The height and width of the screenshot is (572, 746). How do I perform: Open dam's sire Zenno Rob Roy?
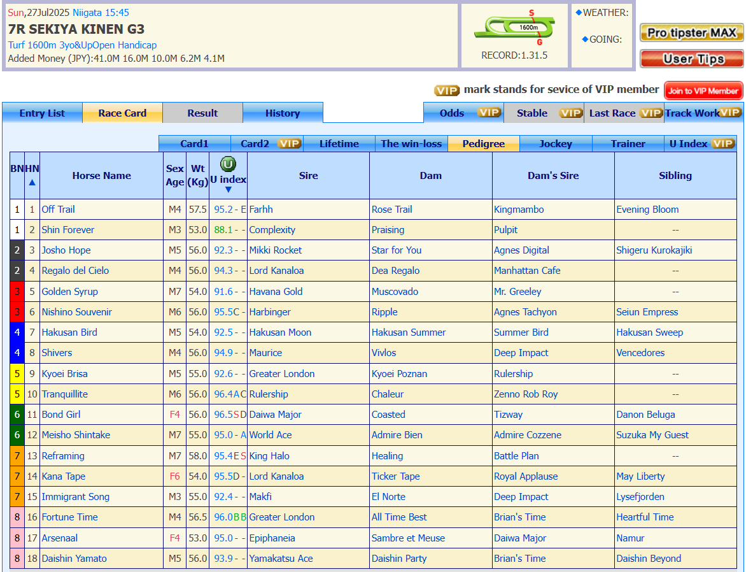pos(526,394)
